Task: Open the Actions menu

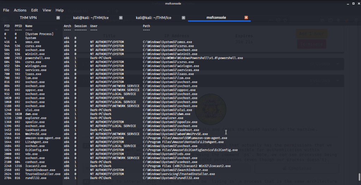Action: coord(20,10)
